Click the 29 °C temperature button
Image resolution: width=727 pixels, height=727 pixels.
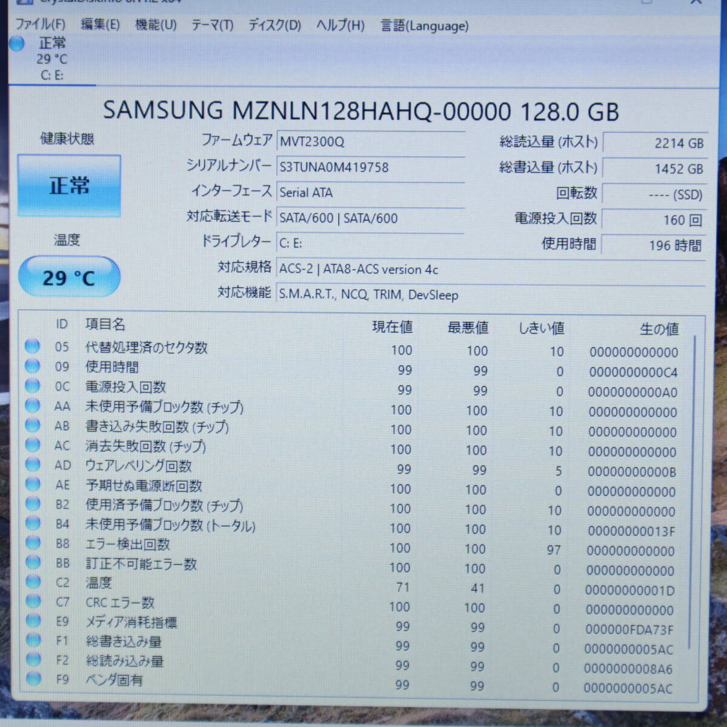pyautogui.click(x=69, y=277)
